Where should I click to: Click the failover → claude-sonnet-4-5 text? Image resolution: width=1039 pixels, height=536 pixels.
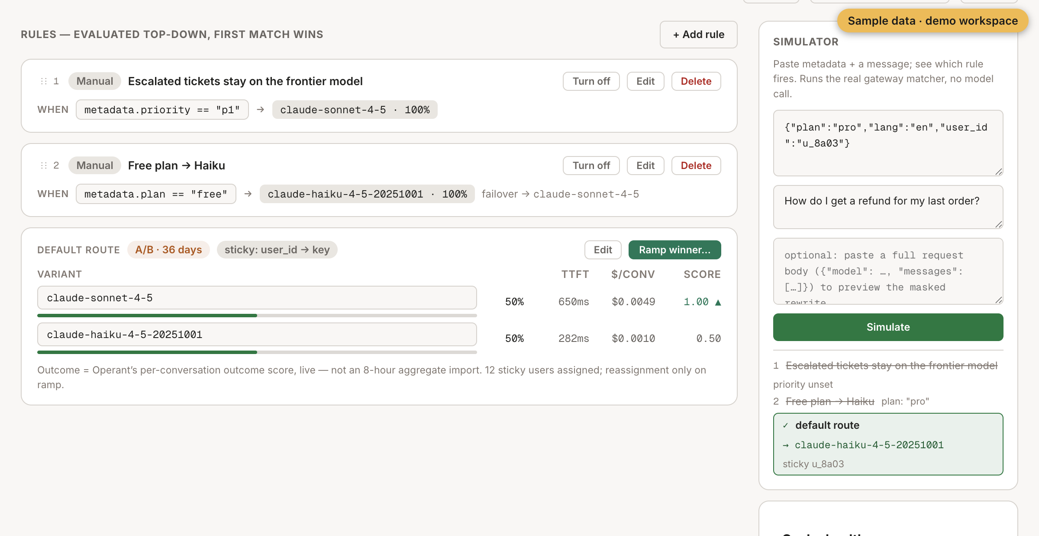tap(560, 194)
